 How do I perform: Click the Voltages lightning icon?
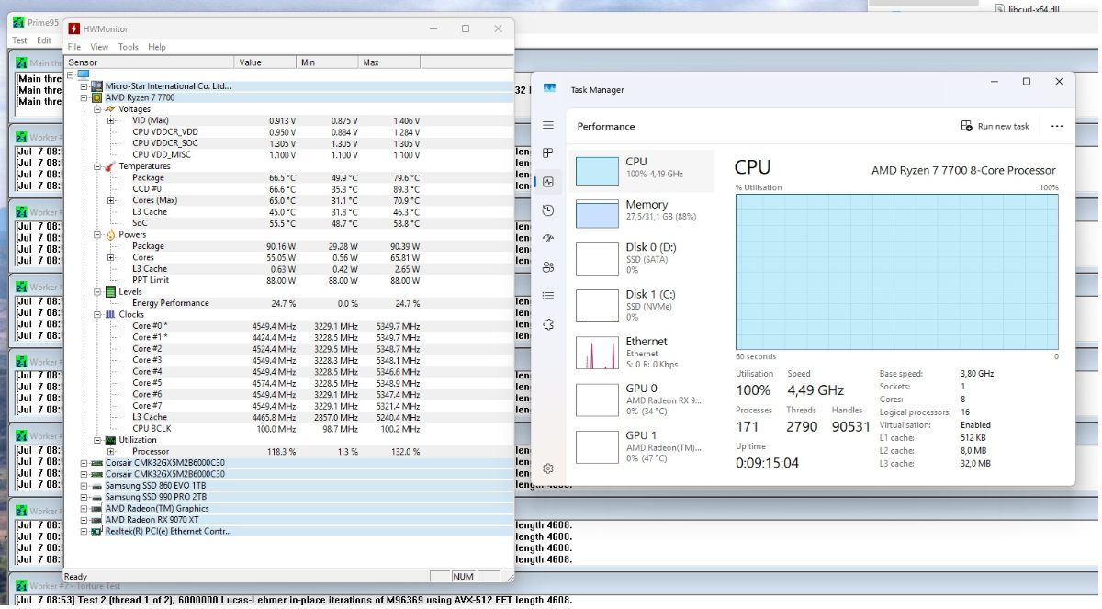[110, 109]
